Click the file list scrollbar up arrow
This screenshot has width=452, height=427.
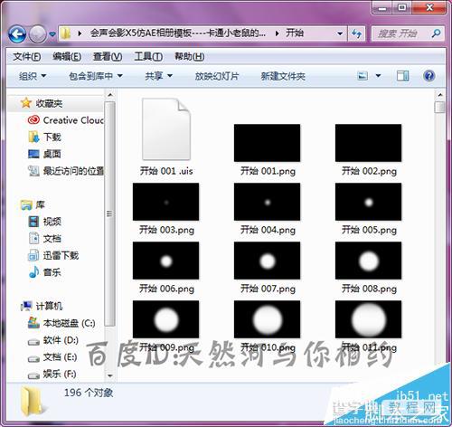click(x=440, y=95)
